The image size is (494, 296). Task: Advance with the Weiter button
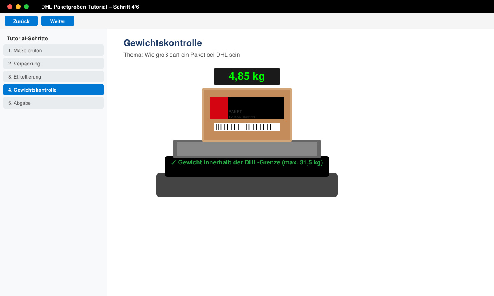click(58, 21)
